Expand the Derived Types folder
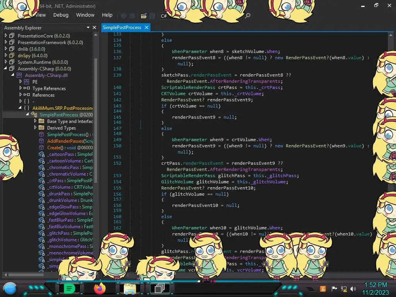Image resolution: width=396 pixels, height=297 pixels. pos(35,128)
